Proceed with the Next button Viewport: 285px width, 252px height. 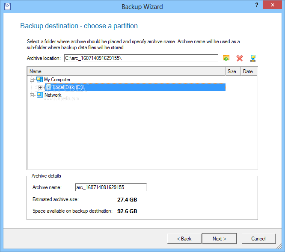[x=220, y=239]
